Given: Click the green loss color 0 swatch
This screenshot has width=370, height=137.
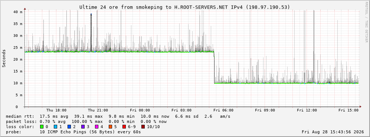Looking at the screenshot, I should click(42, 127).
